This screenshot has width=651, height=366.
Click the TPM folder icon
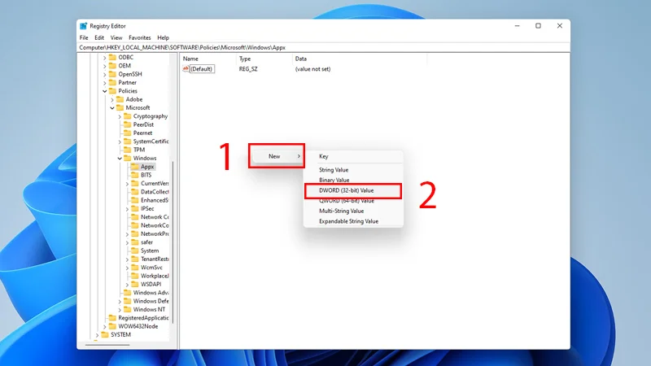tap(128, 150)
